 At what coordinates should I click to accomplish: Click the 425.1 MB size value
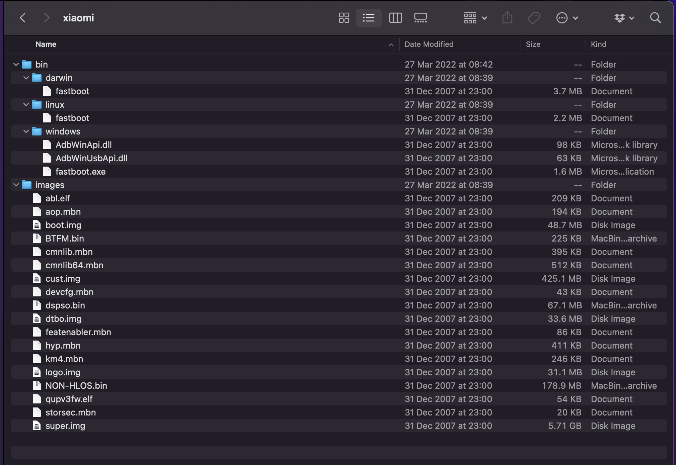coord(561,278)
